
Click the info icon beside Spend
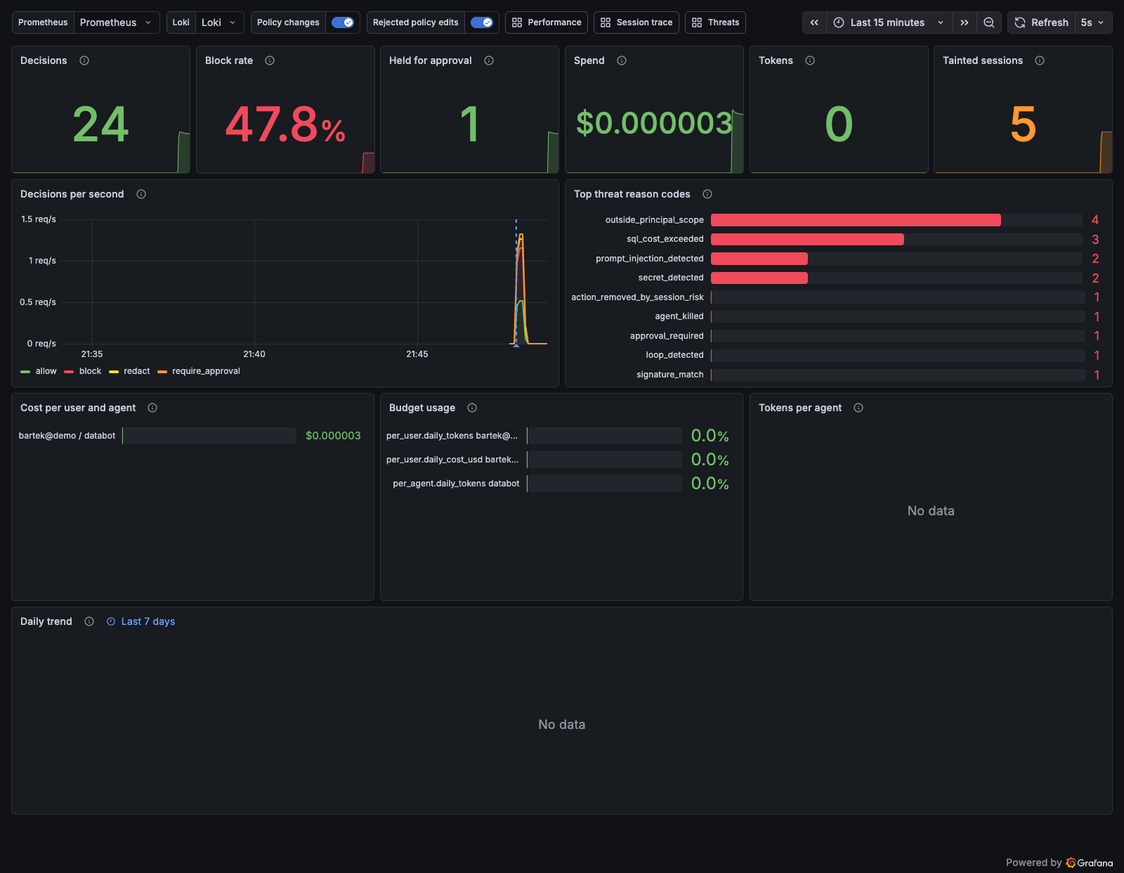[x=622, y=60]
